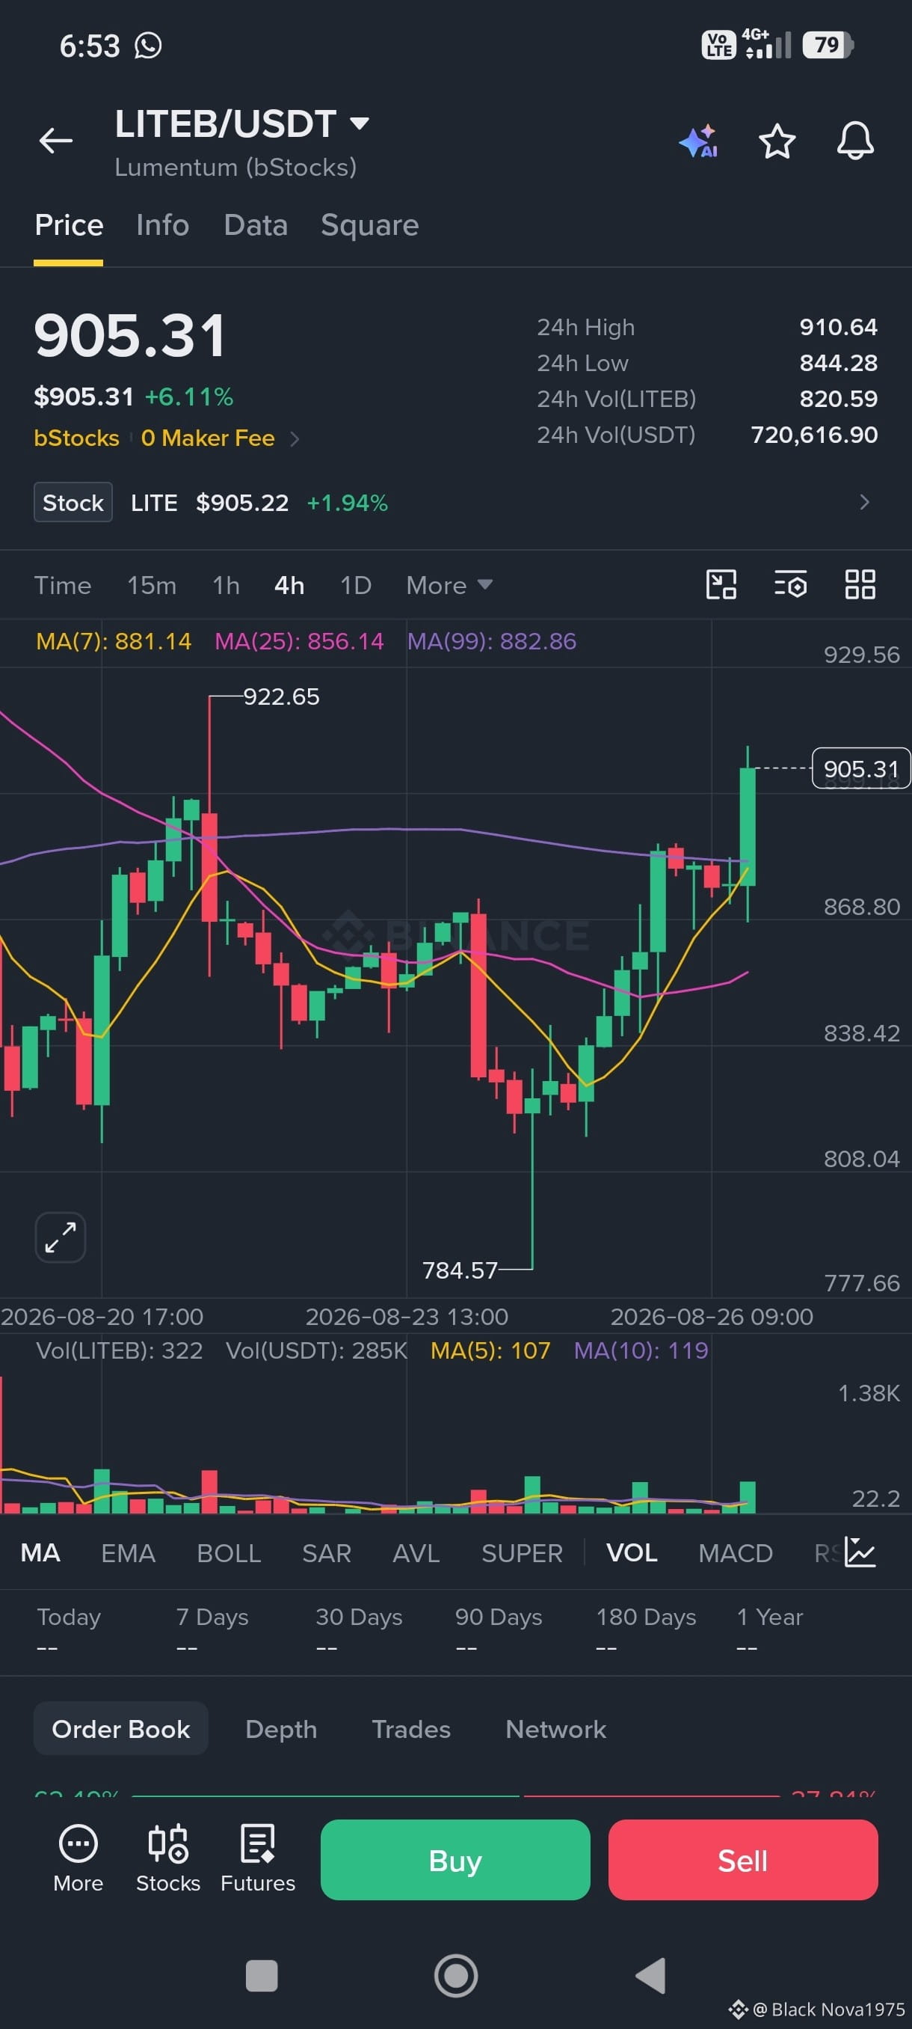Toggle the BOLL indicator
The image size is (912, 2029).
228,1552
